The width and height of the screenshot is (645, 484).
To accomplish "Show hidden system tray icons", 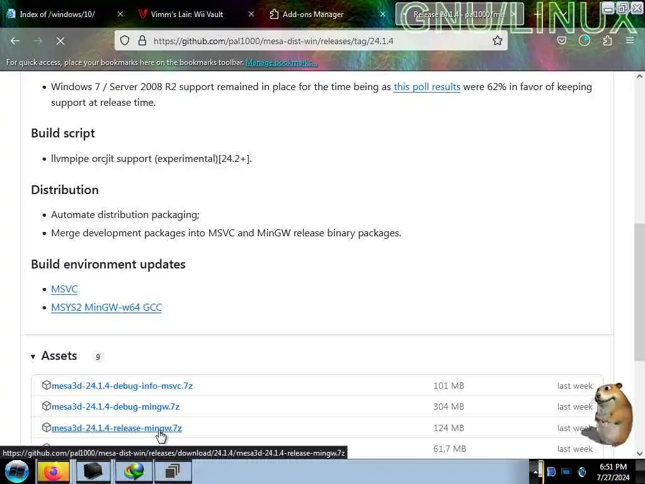I will 536,472.
